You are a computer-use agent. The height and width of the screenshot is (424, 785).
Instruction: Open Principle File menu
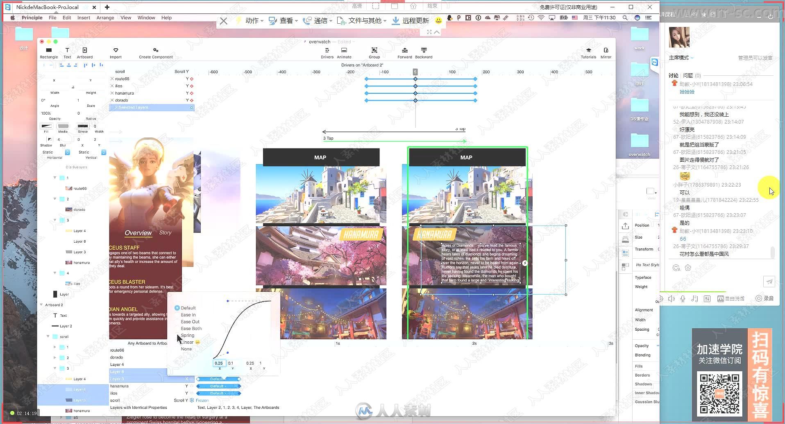pos(52,18)
